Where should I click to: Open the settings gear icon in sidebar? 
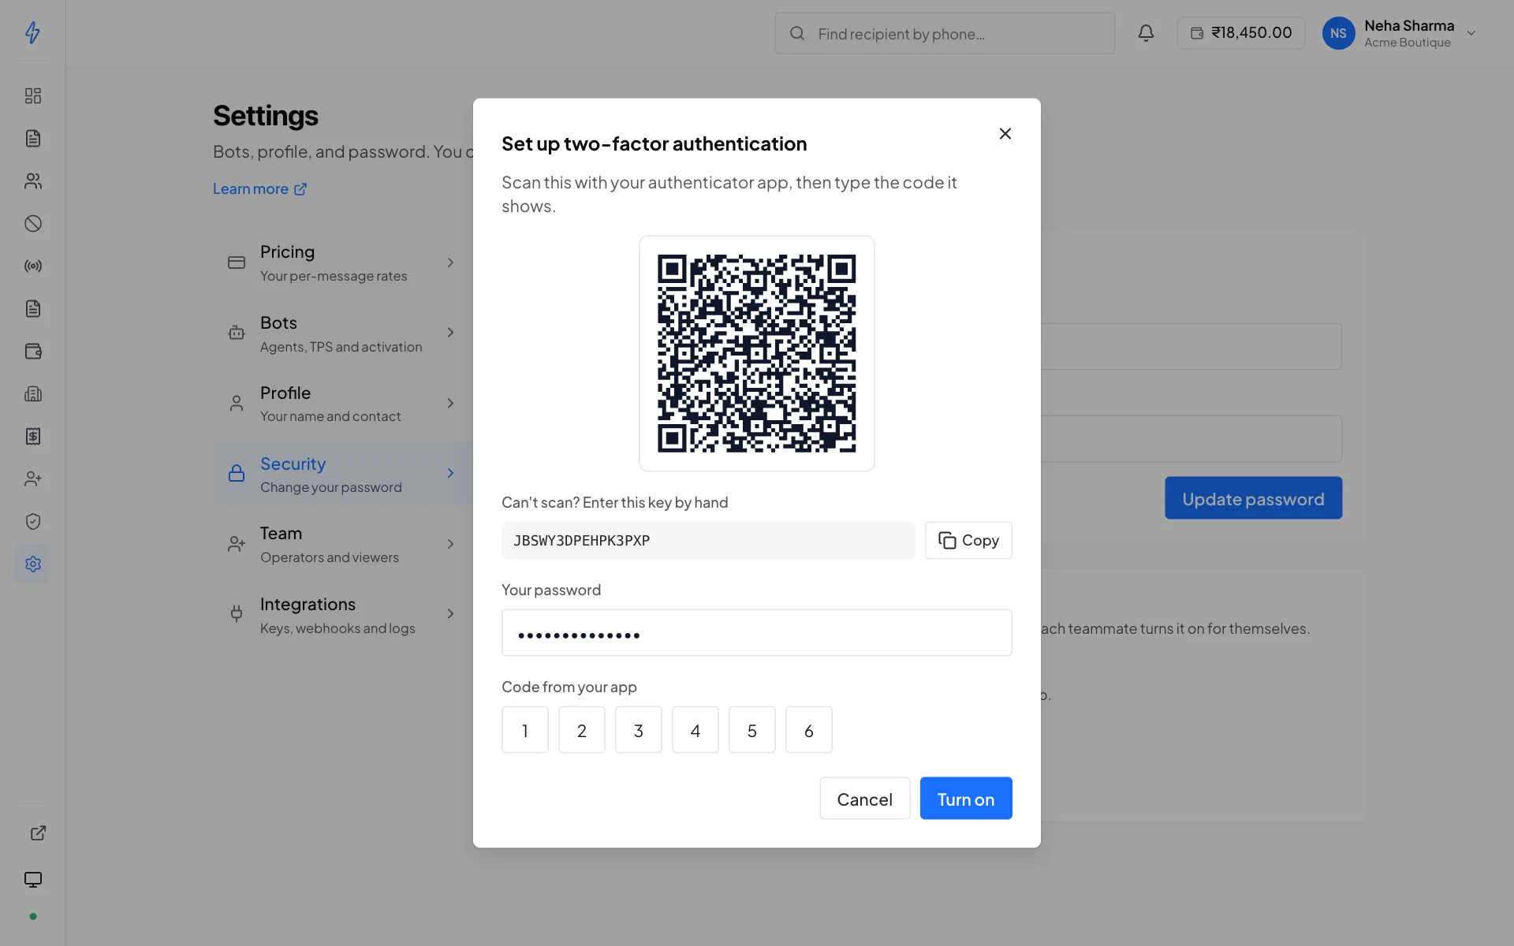tap(32, 564)
